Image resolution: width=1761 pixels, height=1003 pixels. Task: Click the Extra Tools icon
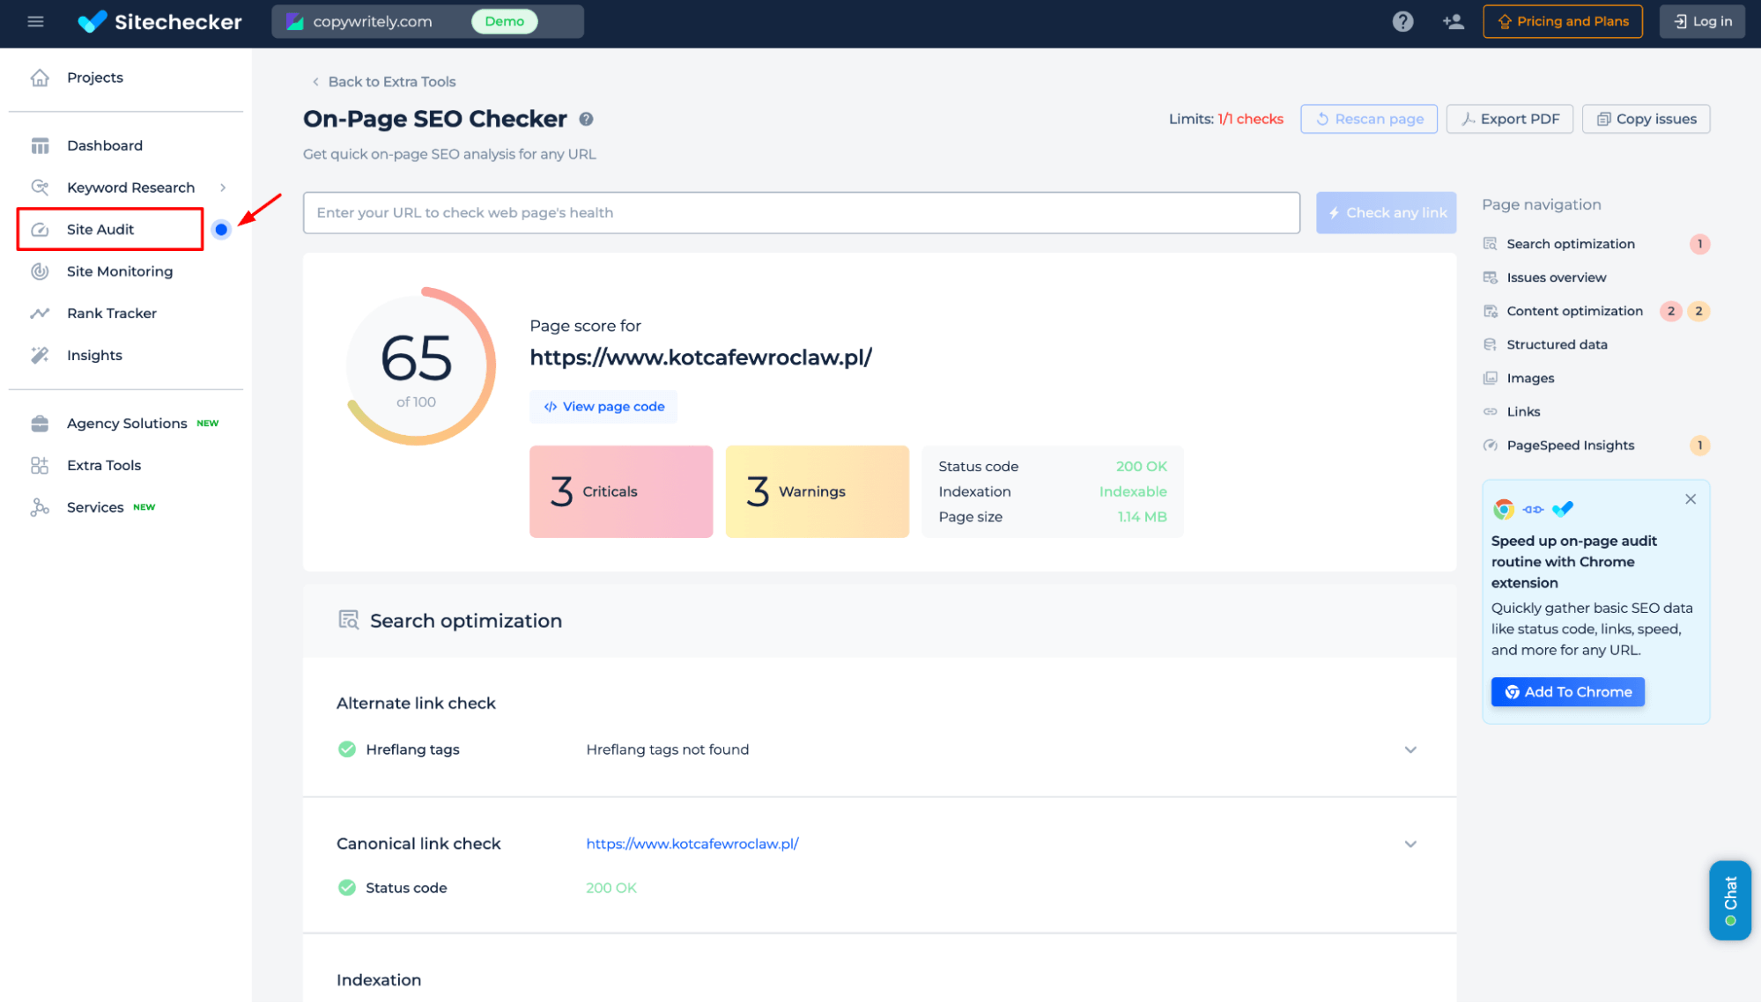pyautogui.click(x=39, y=464)
